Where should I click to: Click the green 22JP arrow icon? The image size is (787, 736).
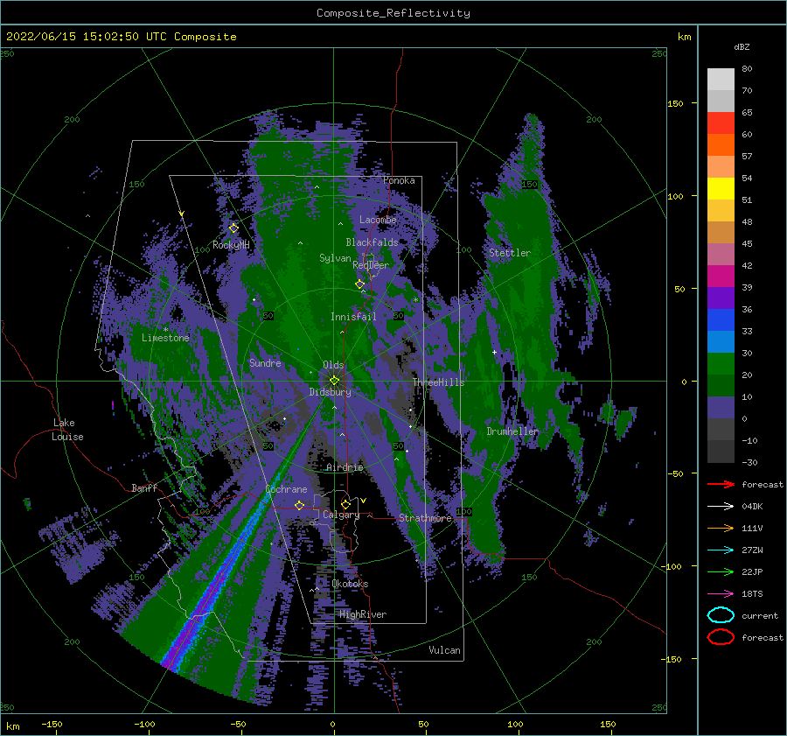tap(721, 571)
